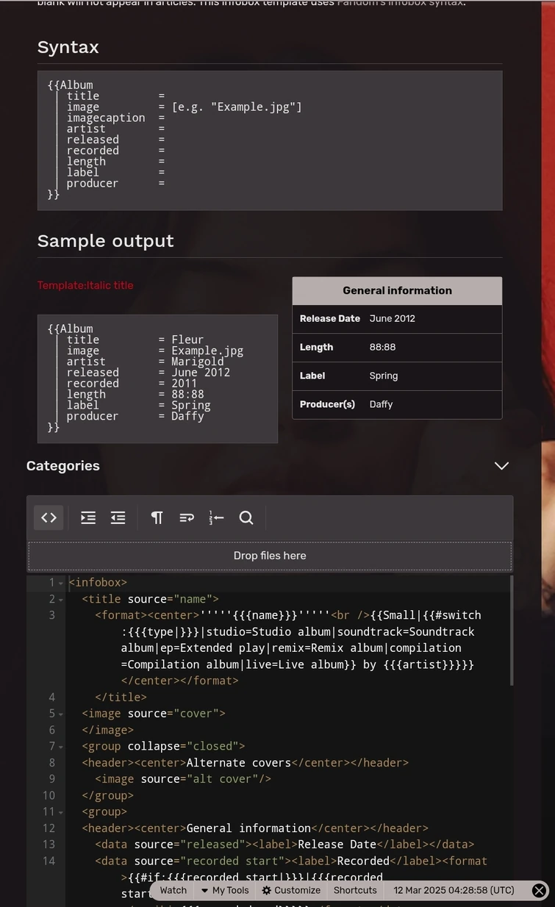Click the Producer(s) label in infobox

tap(327, 404)
